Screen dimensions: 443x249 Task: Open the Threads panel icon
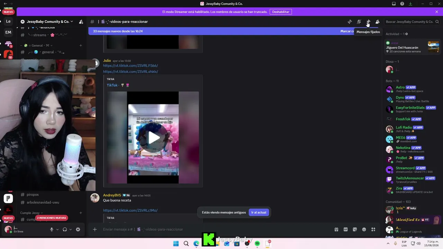[x=350, y=21]
